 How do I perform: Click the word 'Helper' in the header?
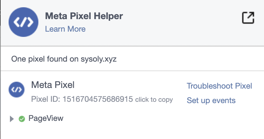click(x=108, y=16)
